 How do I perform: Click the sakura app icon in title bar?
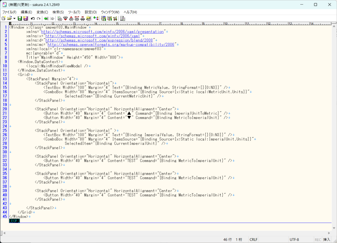[4, 5]
